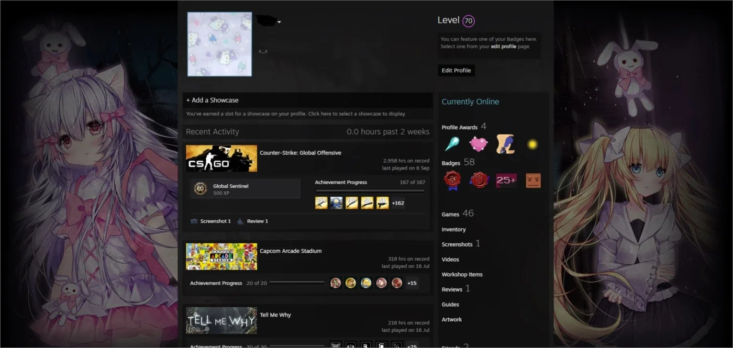This screenshot has width=733, height=348.
Task: Open the 25+ games badge
Action: pyautogui.click(x=506, y=181)
